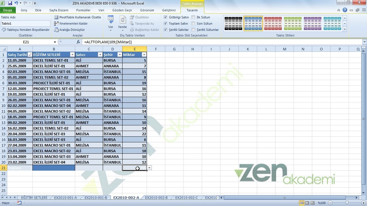This screenshot has height=206, width=367.
Task: Click the %100 zoom level button
Action: coord(321,203)
